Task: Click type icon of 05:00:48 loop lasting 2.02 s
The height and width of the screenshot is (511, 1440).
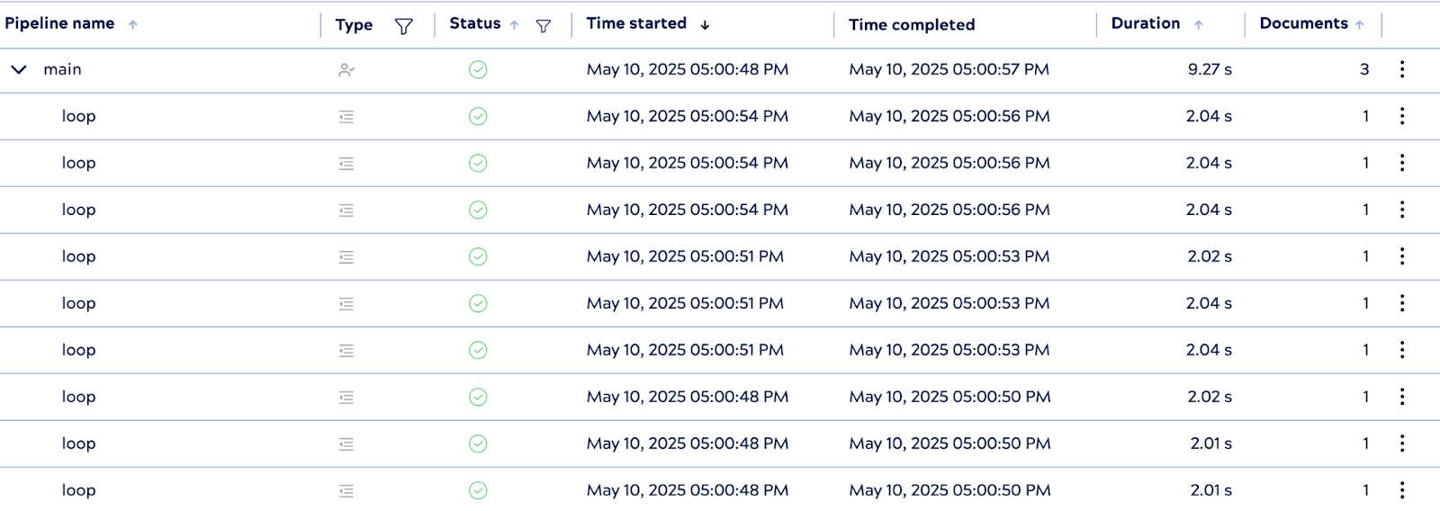Action: coord(346,397)
